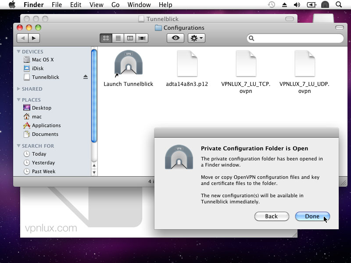Screen dimensions: 351x263
Task: Click the Eject icon in menu bar
Action: tap(284, 5)
